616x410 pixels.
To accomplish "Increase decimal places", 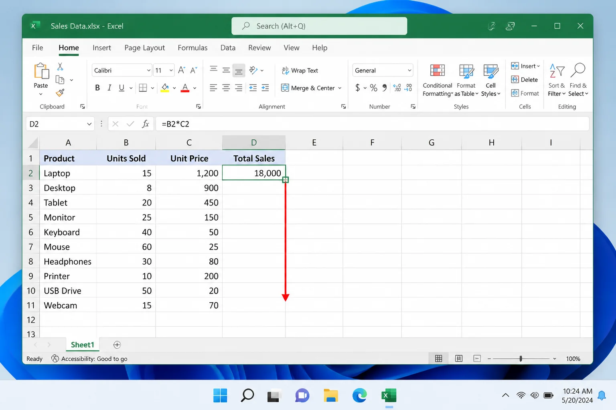I will pyautogui.click(x=397, y=88).
